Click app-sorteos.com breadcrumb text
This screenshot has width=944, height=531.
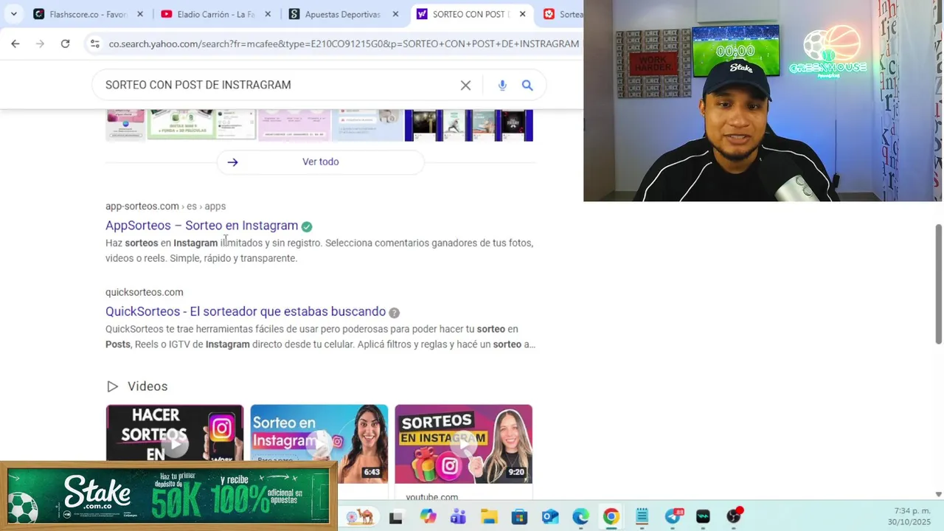(x=165, y=206)
